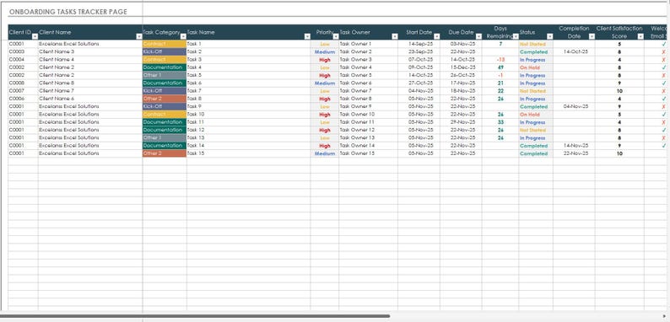Select the Kick-Off category cell for Task 2

[165, 51]
